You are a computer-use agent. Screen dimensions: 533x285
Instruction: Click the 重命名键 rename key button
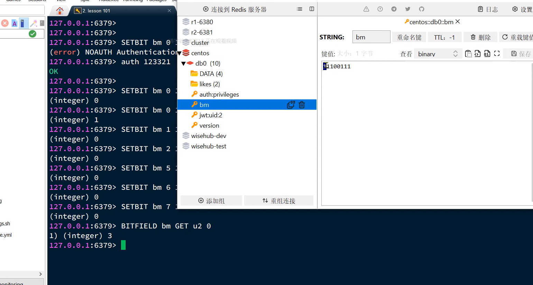click(409, 37)
